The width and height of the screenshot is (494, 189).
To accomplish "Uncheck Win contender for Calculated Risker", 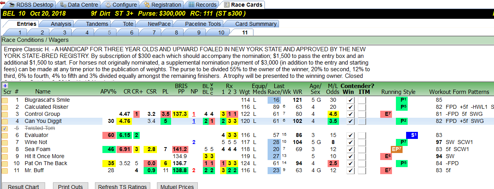I will pos(351,107).
